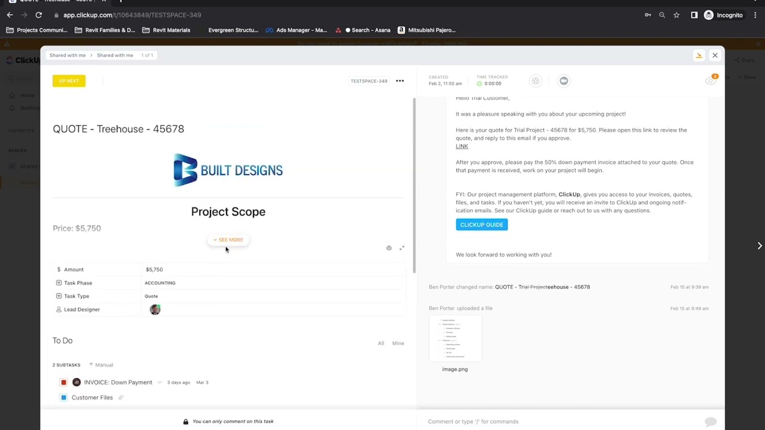The height and width of the screenshot is (430, 765).
Task: Click the Built Designs logo image
Action: [x=228, y=170]
